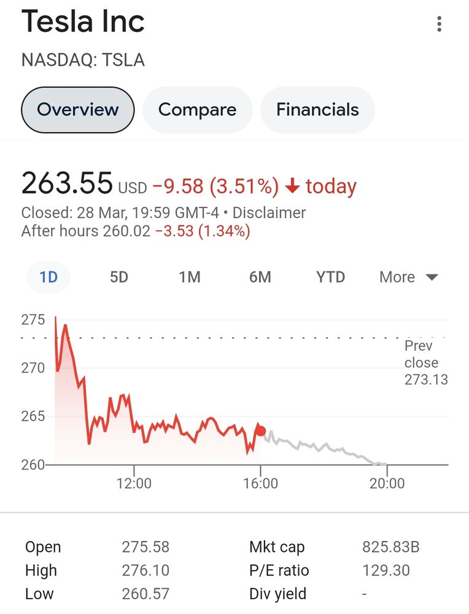This screenshot has height=614, width=469.
Task: Open the three-dot more options menu
Action: tap(440, 24)
